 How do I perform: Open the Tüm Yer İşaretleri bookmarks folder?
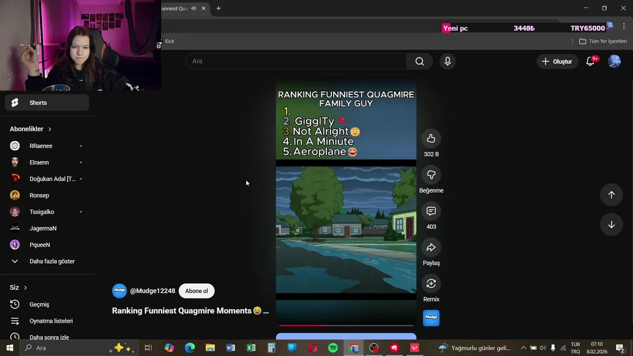tap(603, 41)
